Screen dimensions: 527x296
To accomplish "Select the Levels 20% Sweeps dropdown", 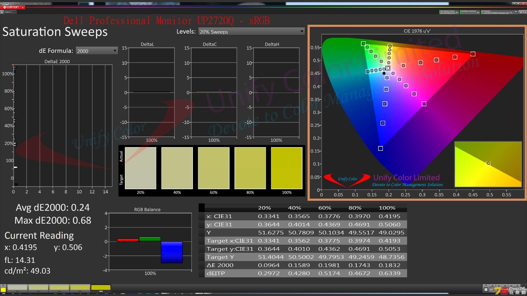I will 251,32.
